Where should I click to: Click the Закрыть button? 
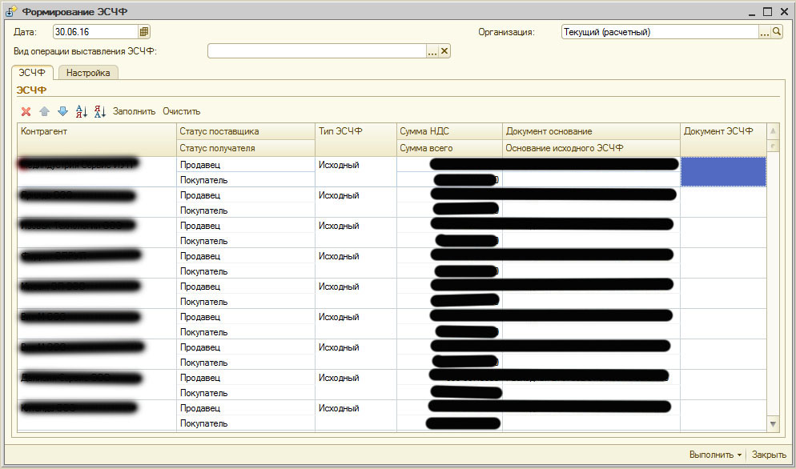coord(769,455)
